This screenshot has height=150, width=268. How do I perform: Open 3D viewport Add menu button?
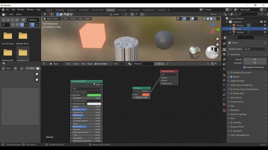[x=80, y=19]
